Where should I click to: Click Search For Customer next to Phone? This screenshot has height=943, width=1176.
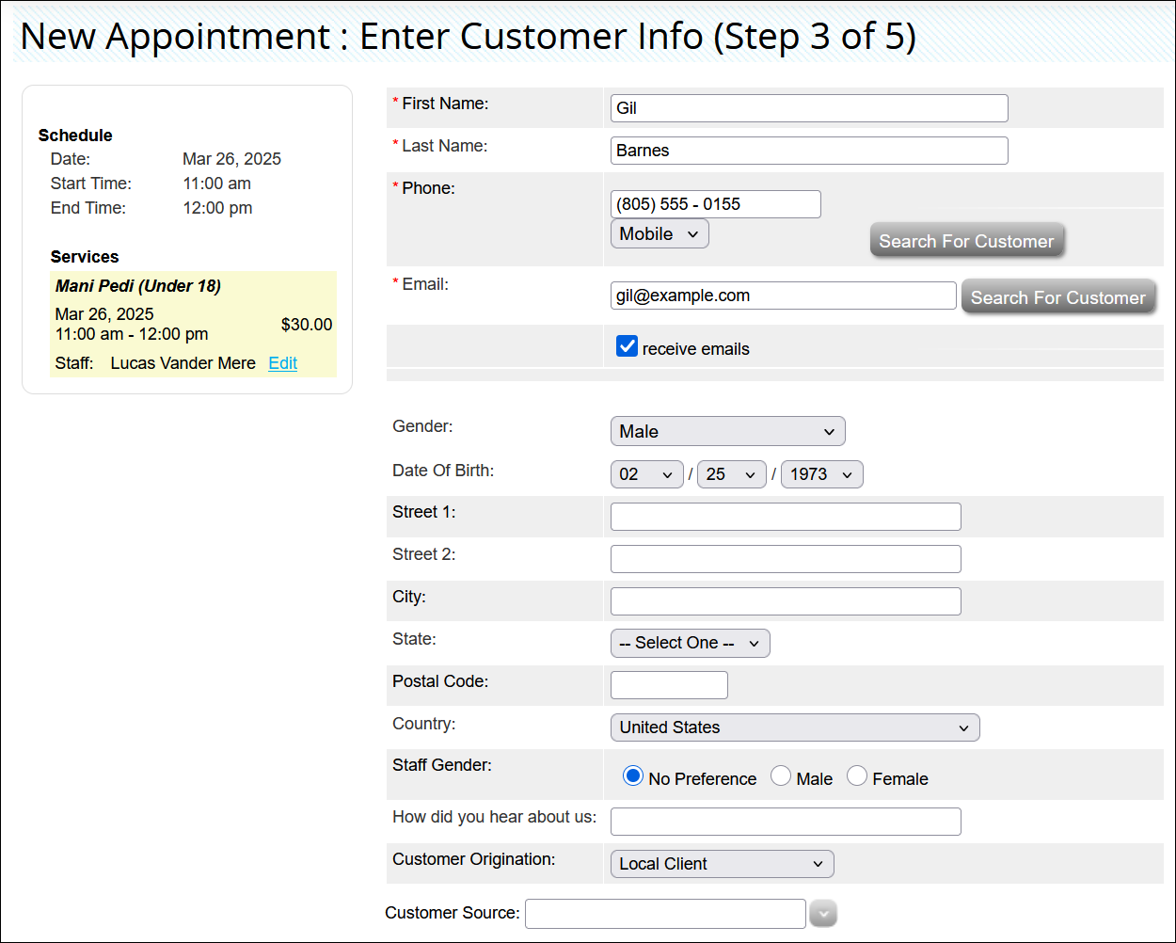point(967,241)
